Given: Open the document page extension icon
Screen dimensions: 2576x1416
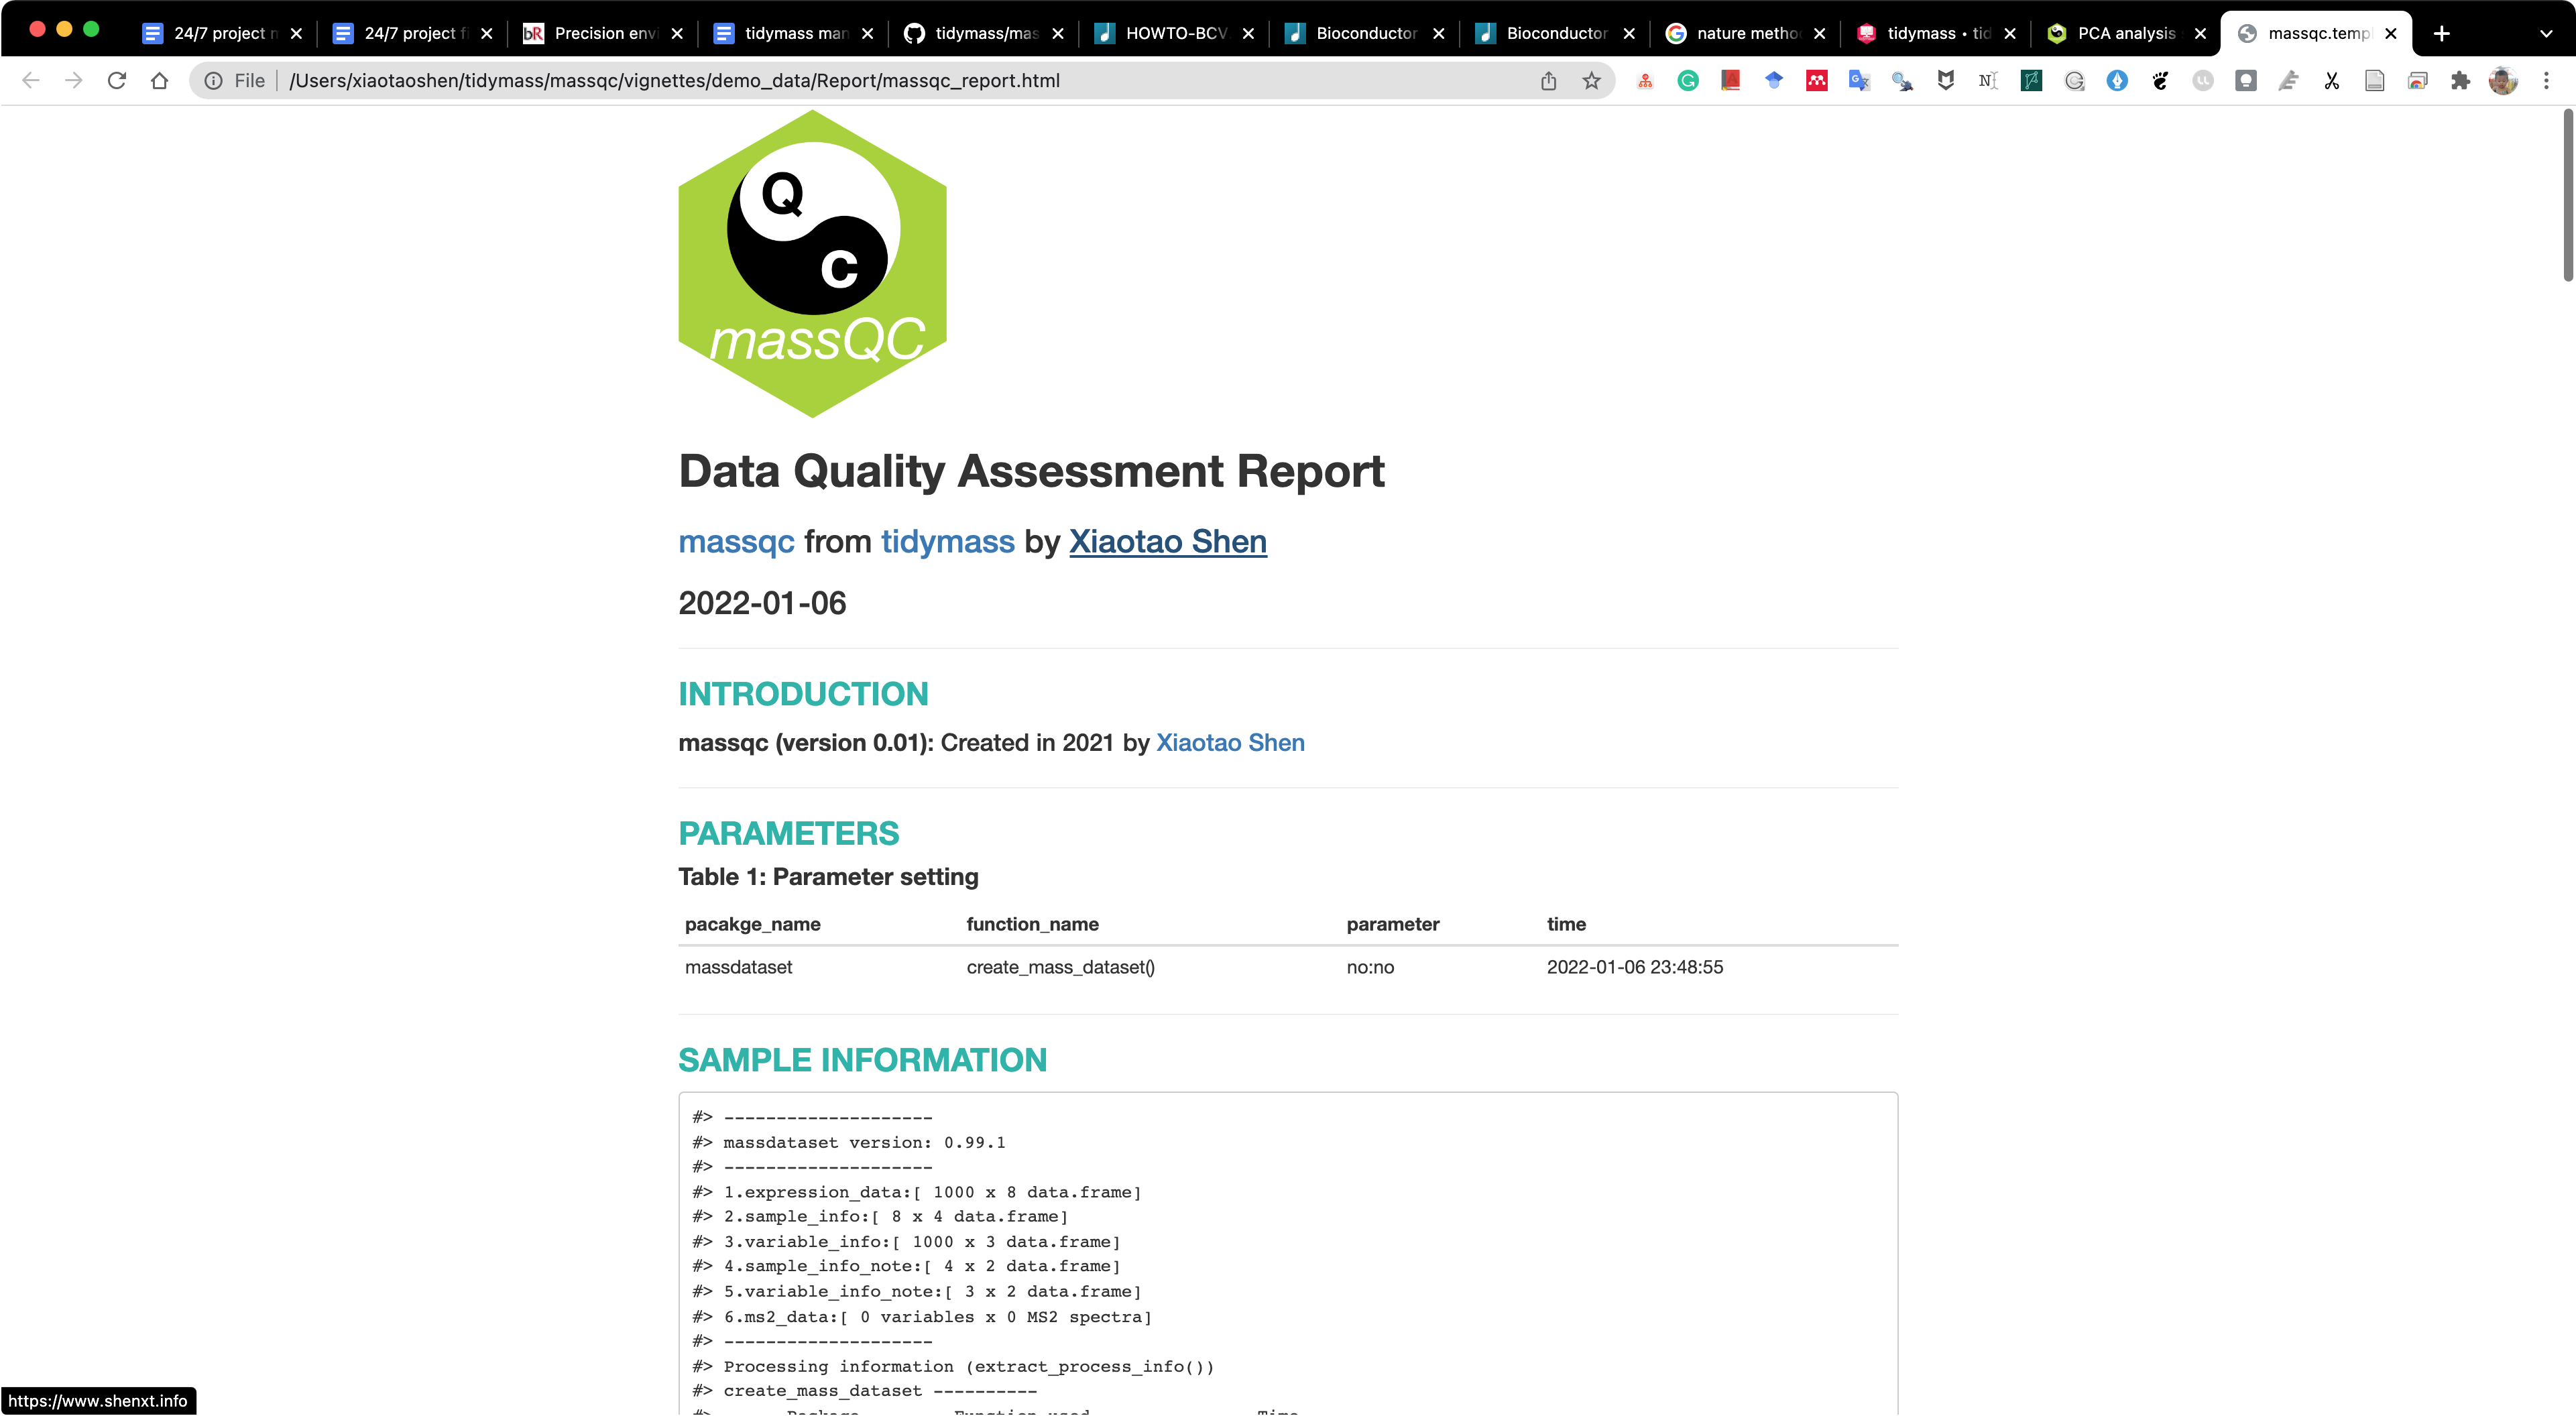Looking at the screenshot, I should click(2375, 81).
